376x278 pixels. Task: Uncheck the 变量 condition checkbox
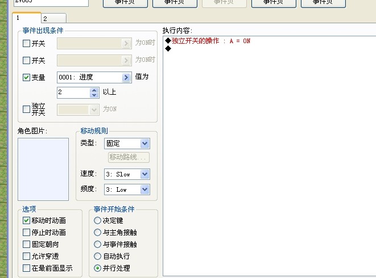(x=26, y=77)
